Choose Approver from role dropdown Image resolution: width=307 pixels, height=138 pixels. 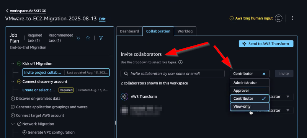click(250, 91)
